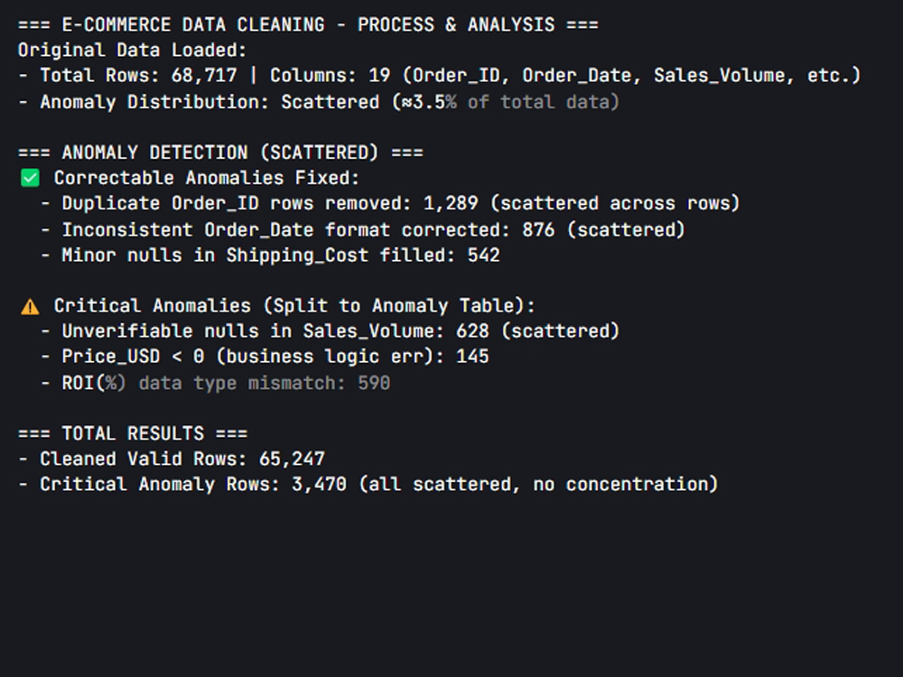Viewport: 903px width, 677px height.
Task: Click the yellow warning triangle icon
Action: (x=30, y=306)
